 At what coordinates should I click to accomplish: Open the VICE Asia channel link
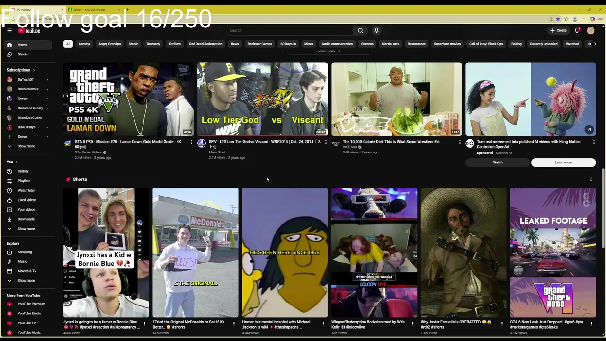click(x=350, y=147)
